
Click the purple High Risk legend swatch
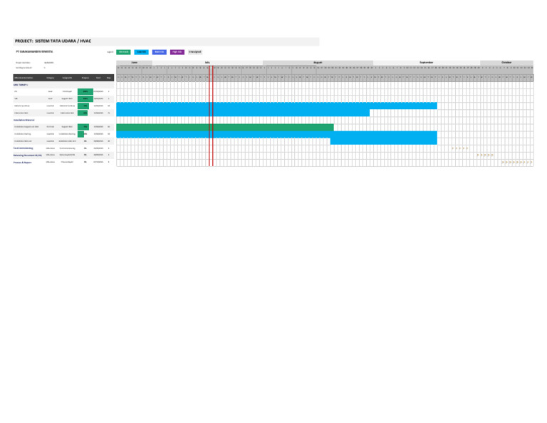pyautogui.click(x=177, y=52)
